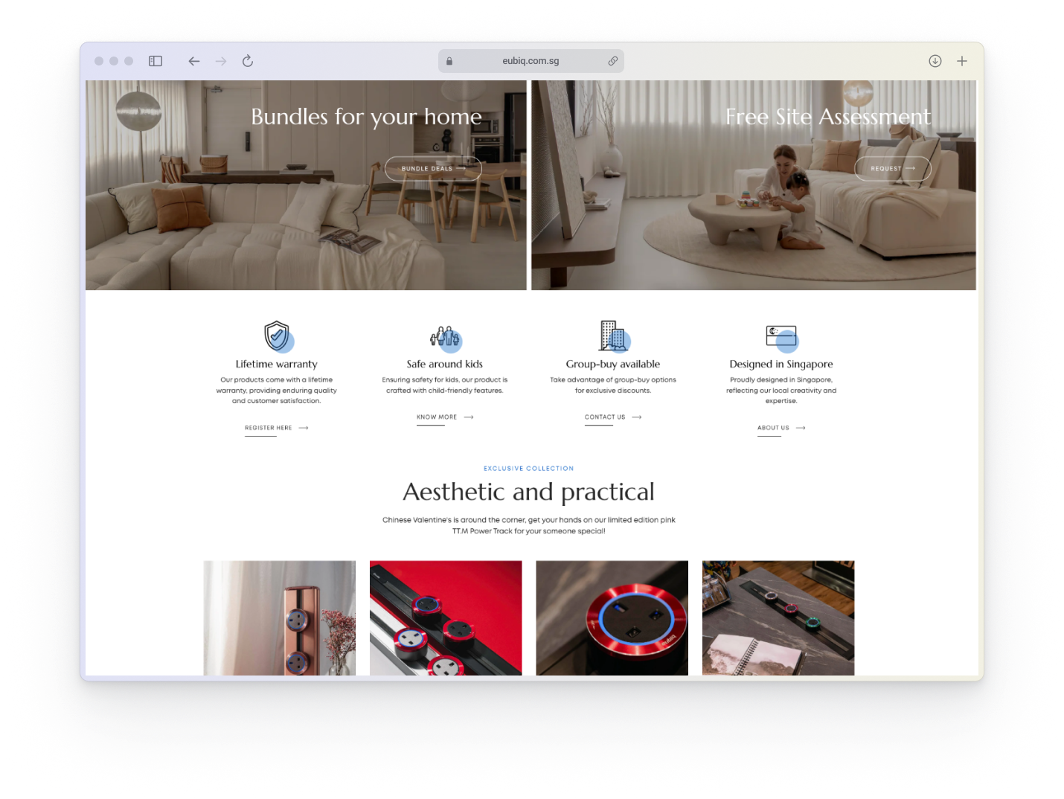Click the Safe around kids family icon
This screenshot has height=799, width=1064.
pos(445,337)
